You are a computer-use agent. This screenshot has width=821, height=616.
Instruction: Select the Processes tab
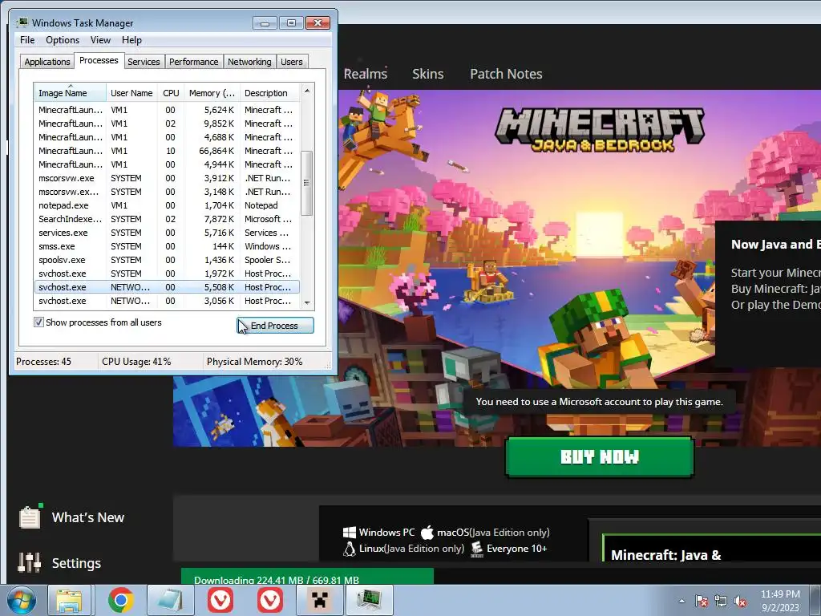99,61
